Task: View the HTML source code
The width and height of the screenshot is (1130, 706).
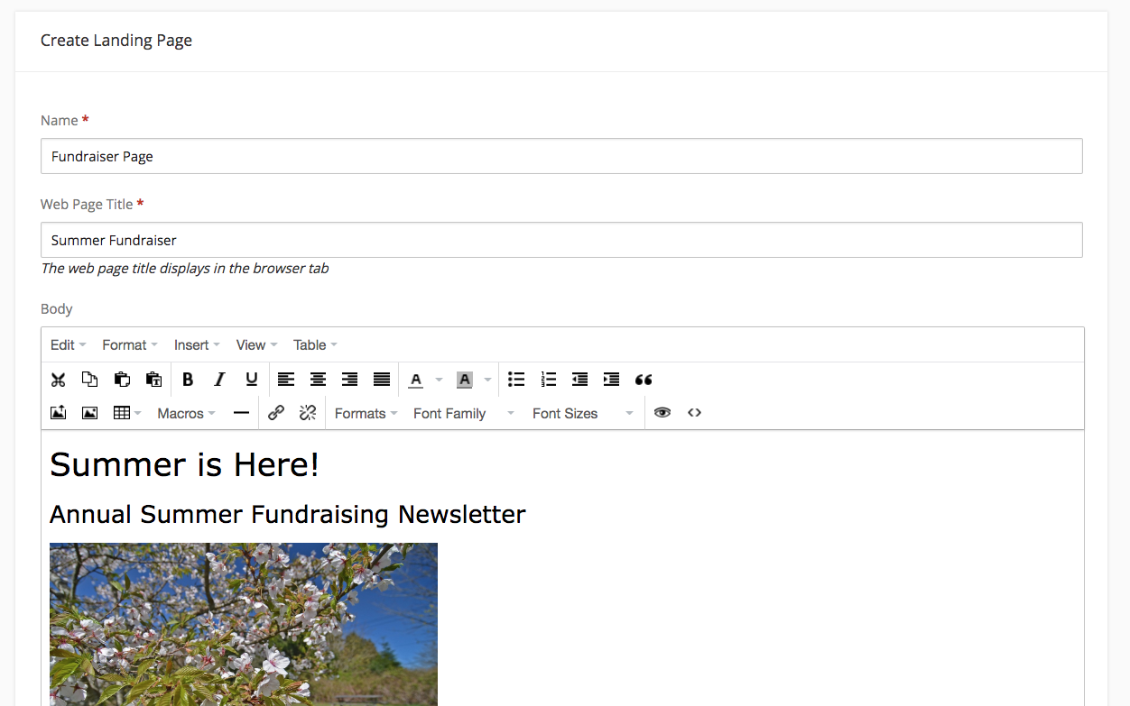Action: pos(694,412)
